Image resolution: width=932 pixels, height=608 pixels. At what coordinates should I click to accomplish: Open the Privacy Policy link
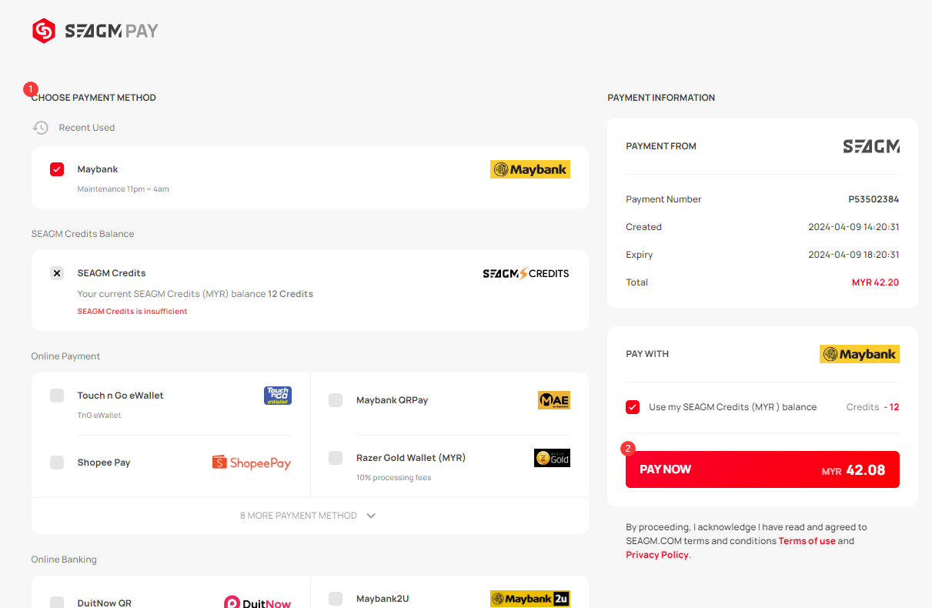point(657,555)
